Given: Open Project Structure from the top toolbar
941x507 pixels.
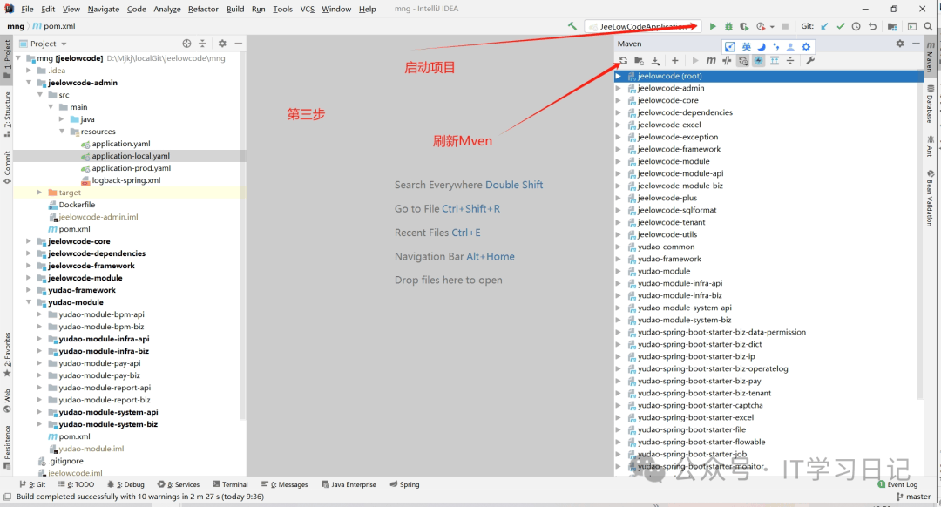Looking at the screenshot, I should 892,26.
